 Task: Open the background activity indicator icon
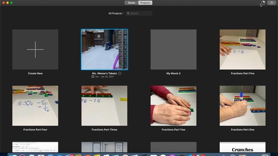[x=263, y=3]
